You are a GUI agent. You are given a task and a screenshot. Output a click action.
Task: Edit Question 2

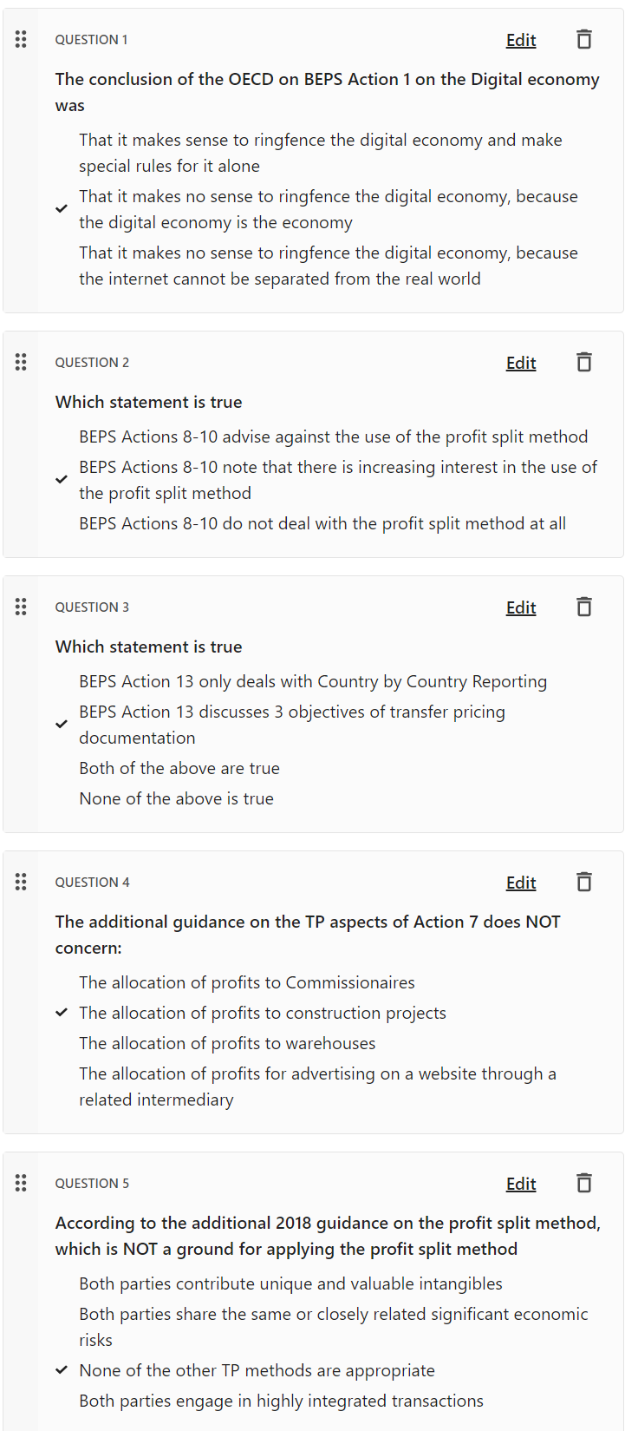(x=521, y=363)
